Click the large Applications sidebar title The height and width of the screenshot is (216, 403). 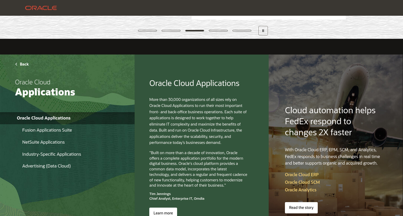pyautogui.click(x=45, y=92)
